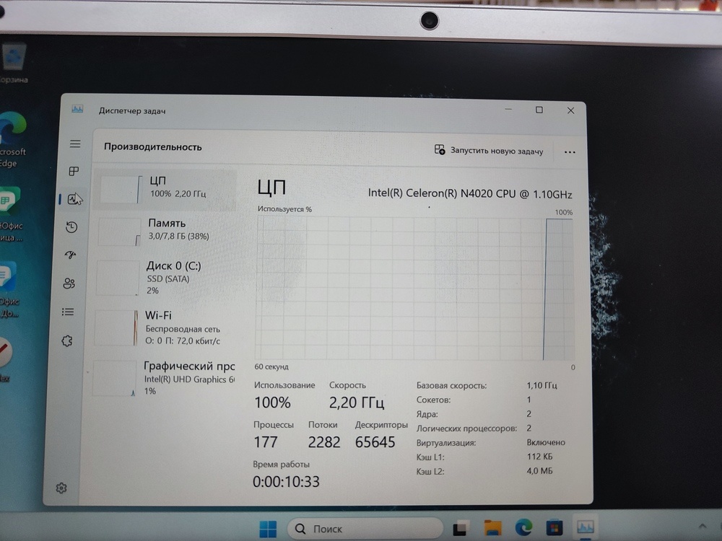
Task: Switch to Диск 0 (C:) view
Action: point(166,277)
